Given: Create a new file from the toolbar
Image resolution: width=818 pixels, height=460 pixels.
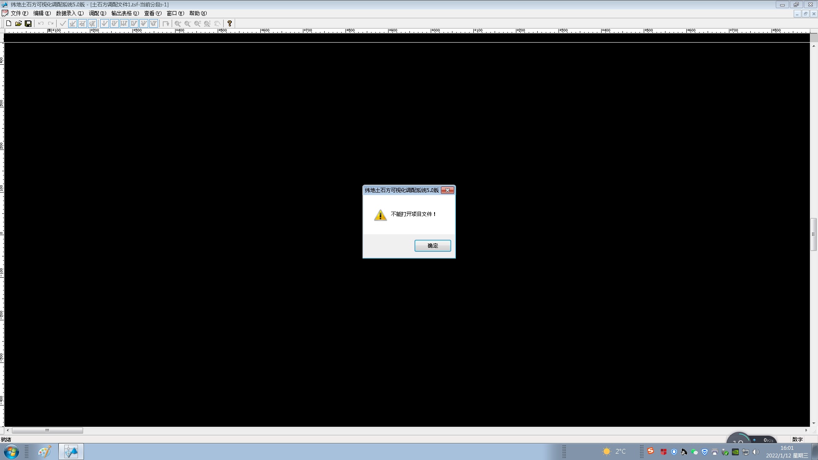Looking at the screenshot, I should click(9, 23).
